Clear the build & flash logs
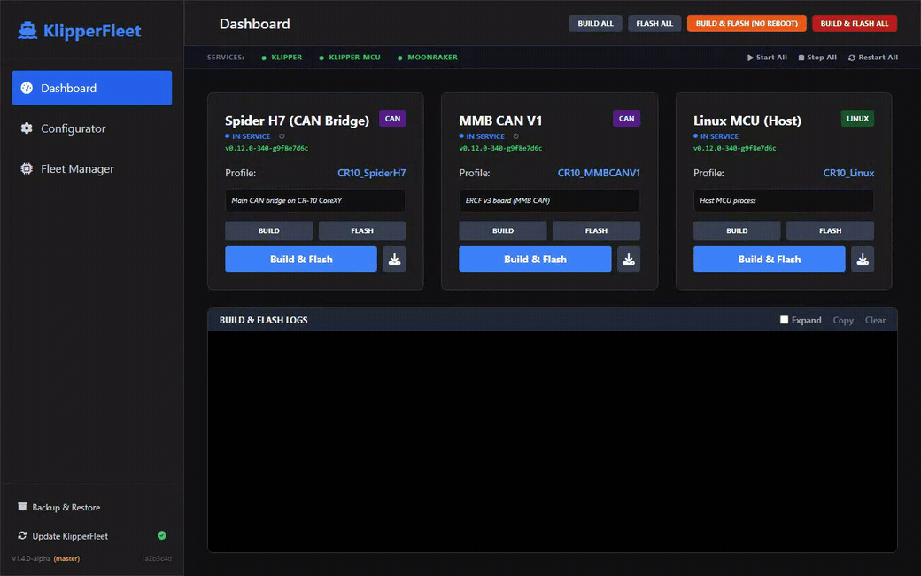921x576 pixels. [x=875, y=320]
